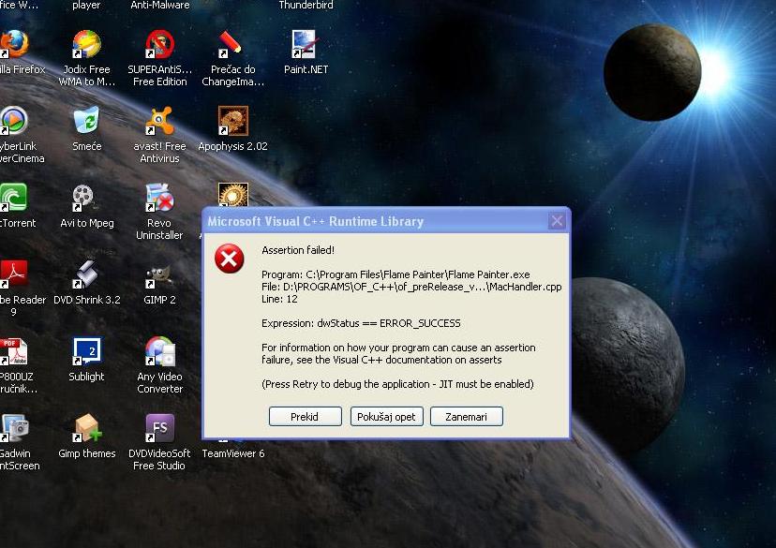Select the P800UZ priručnik PDF icon

14,351
